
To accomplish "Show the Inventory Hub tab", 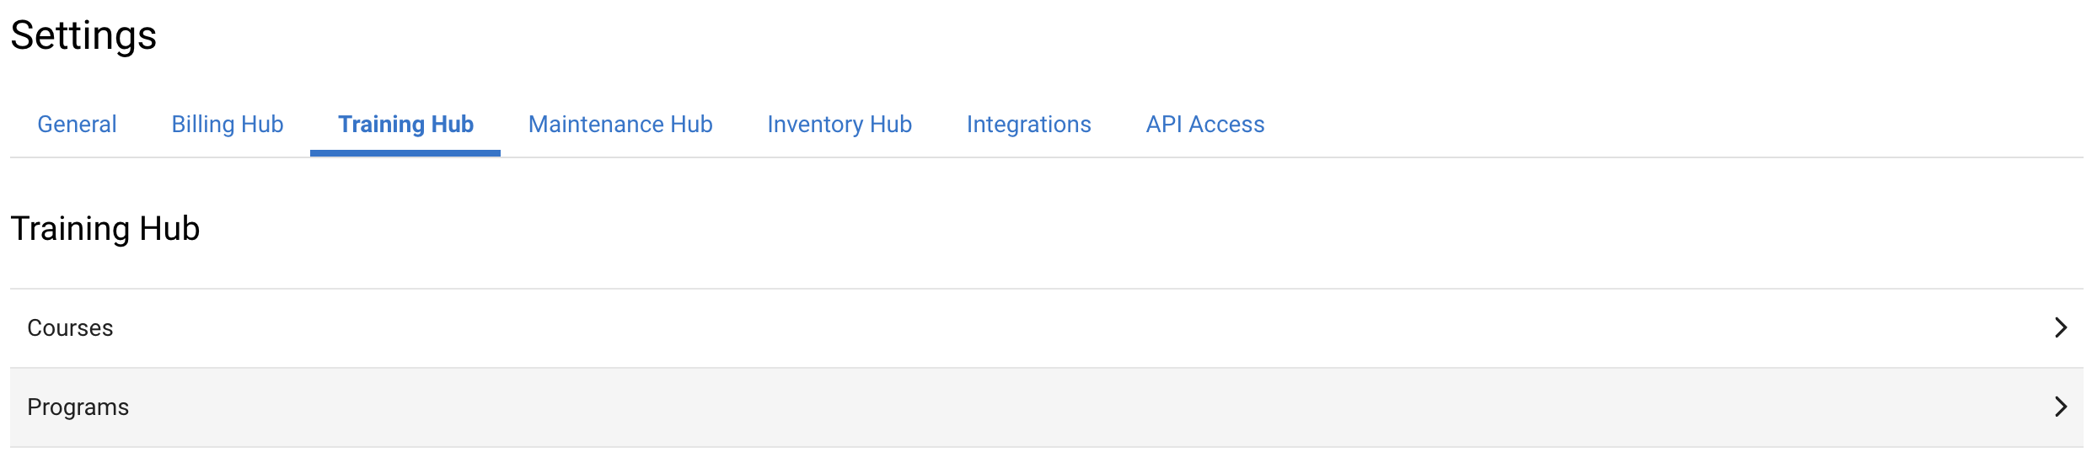I will point(839,125).
